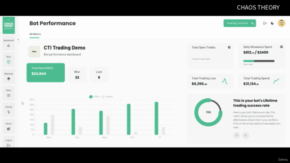The width and height of the screenshot is (290, 163).
Task: Click the Monday grey losses bar
Action: (53, 125)
